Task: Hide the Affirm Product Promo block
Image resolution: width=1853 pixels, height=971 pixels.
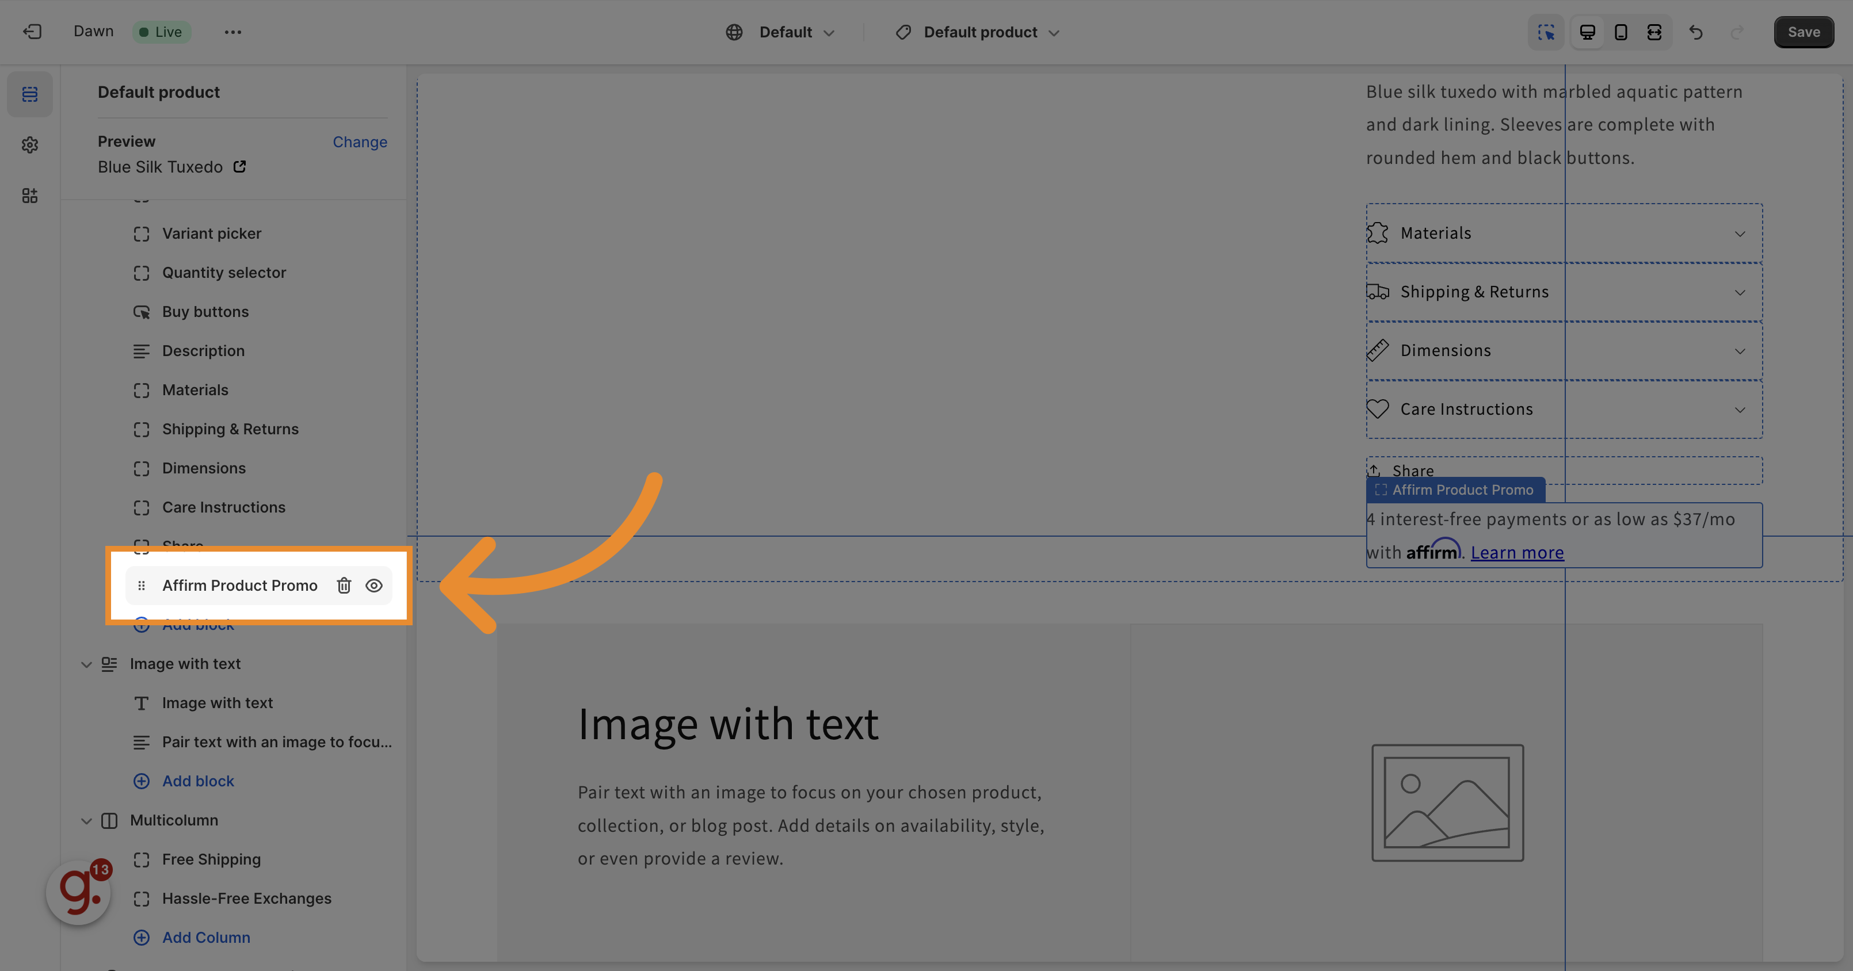Action: click(374, 586)
